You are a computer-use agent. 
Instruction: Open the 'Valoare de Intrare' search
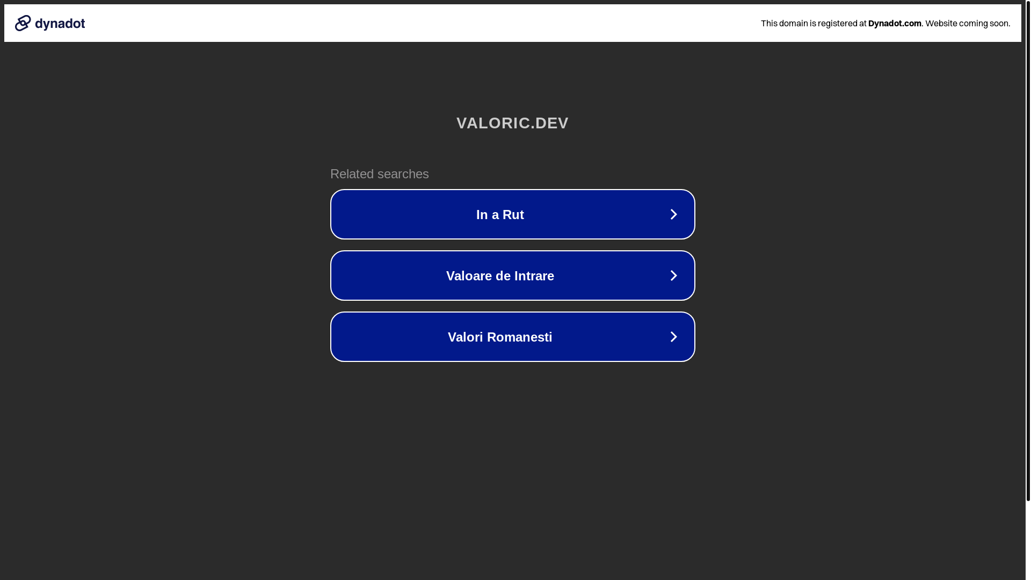[513, 275]
